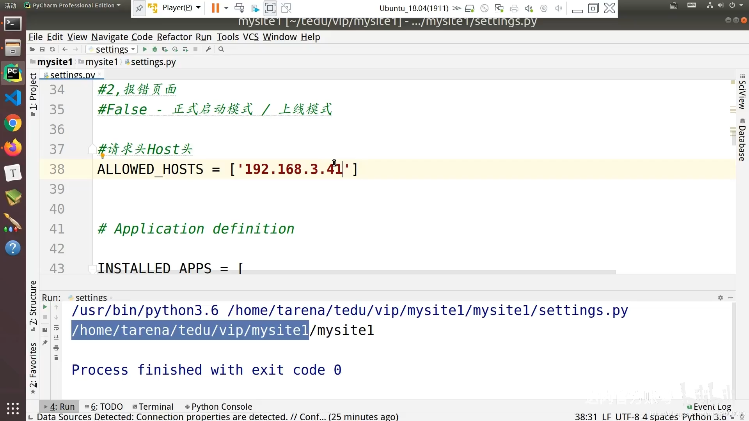Toggle scroll to end in Run console
The image size is (749, 421).
click(x=56, y=338)
